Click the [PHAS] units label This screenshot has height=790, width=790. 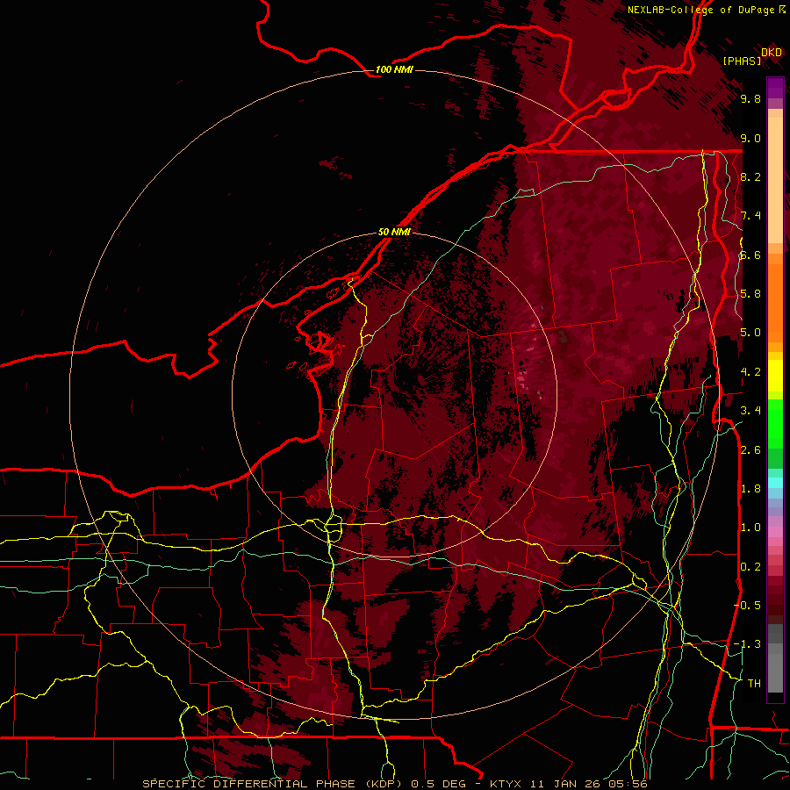pos(742,61)
